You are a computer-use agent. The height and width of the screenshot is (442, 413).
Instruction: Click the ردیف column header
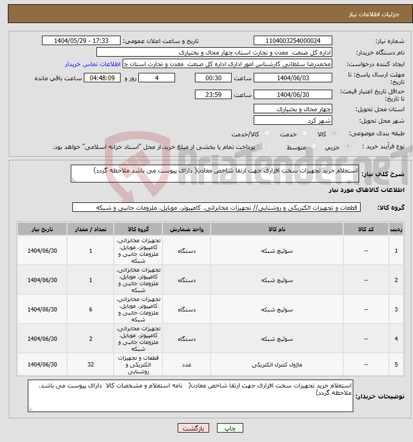pos(396,229)
